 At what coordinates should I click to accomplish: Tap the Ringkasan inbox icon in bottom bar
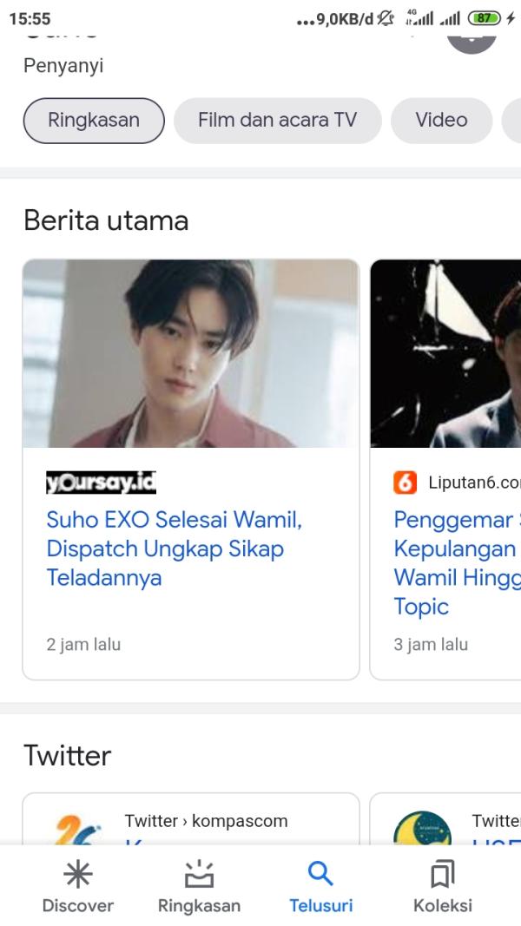pyautogui.click(x=199, y=874)
